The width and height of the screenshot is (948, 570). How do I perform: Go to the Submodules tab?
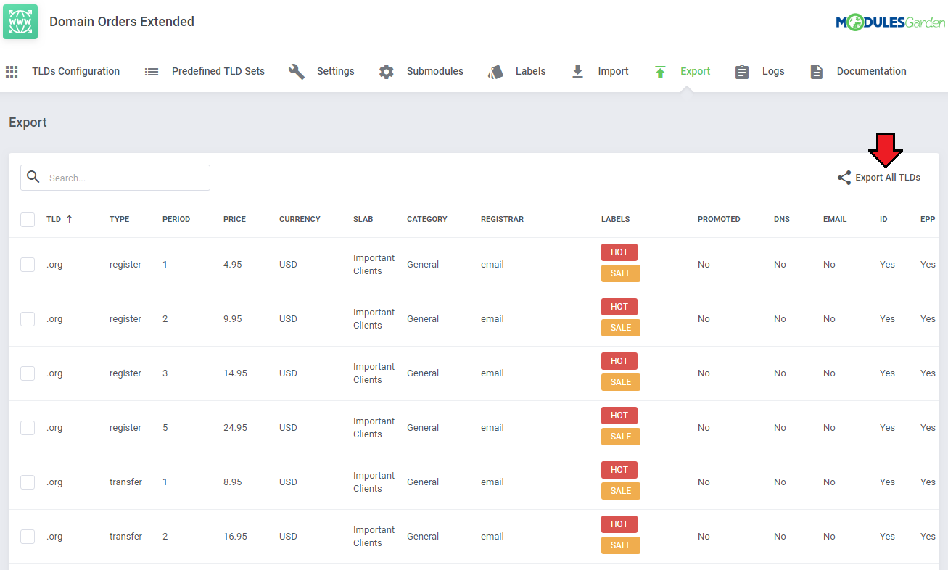tap(421, 72)
